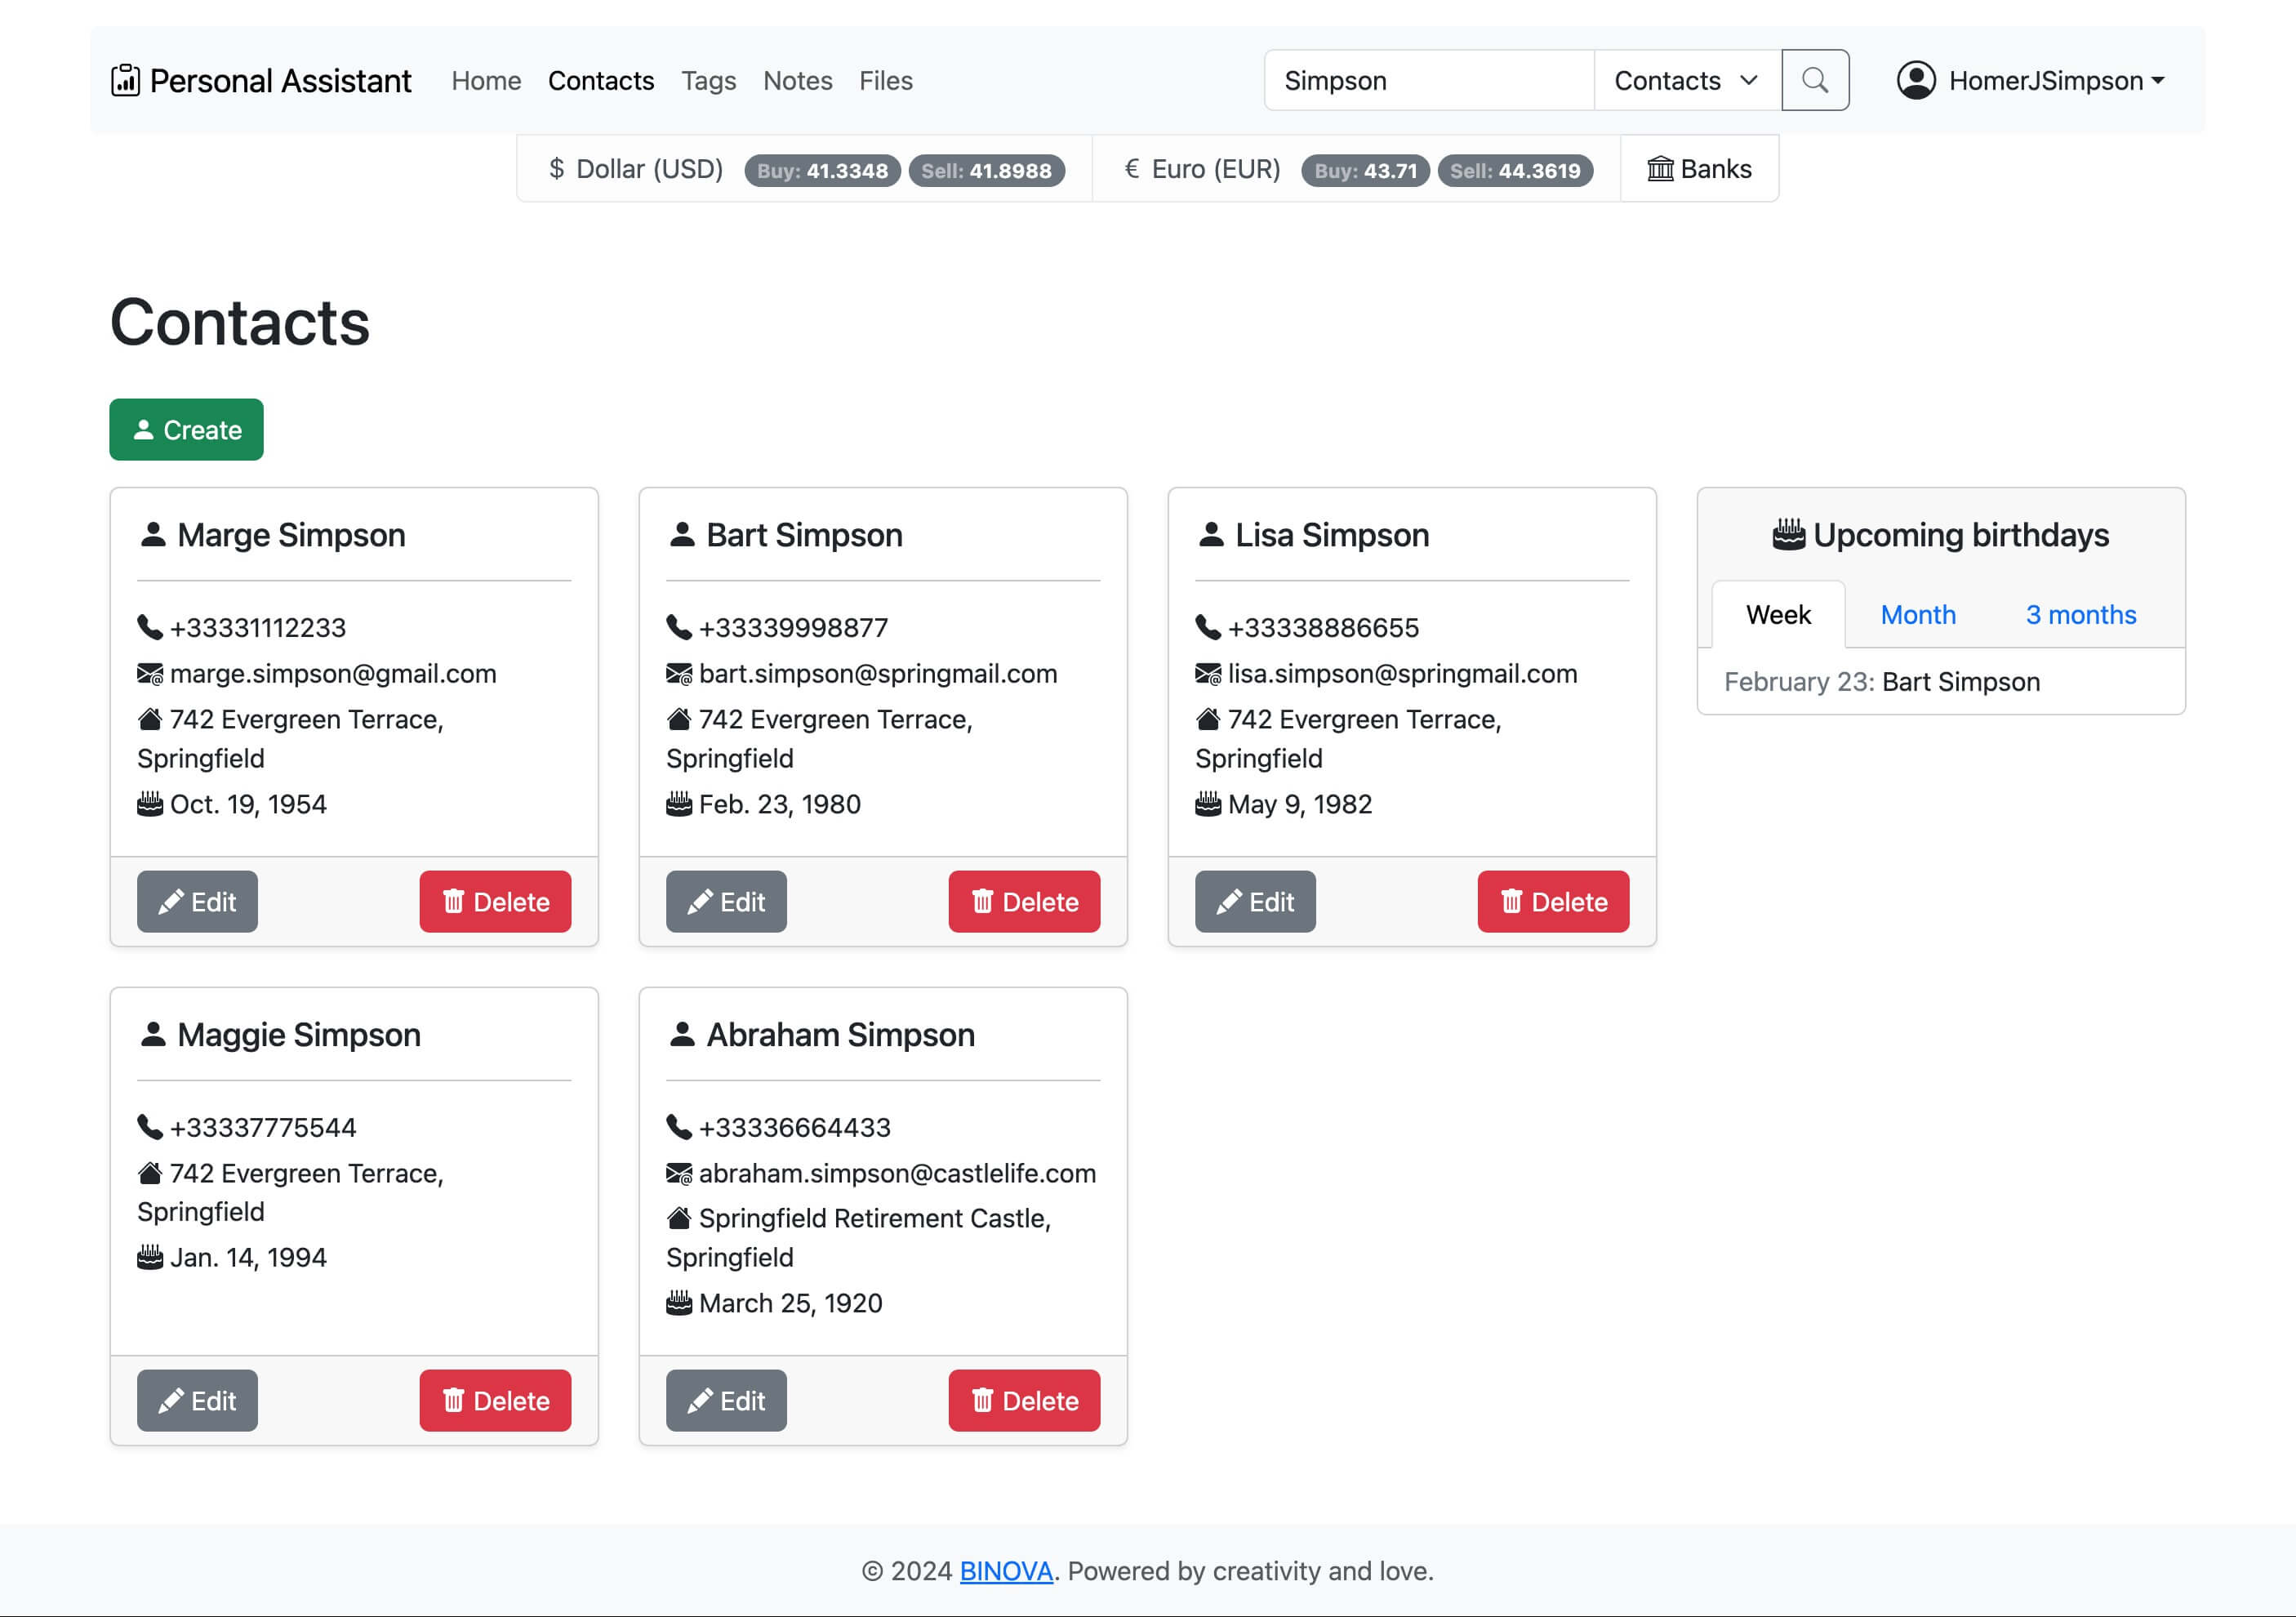Open Contacts in the navigation bar
This screenshot has height=1617, width=2296.
pyautogui.click(x=601, y=80)
